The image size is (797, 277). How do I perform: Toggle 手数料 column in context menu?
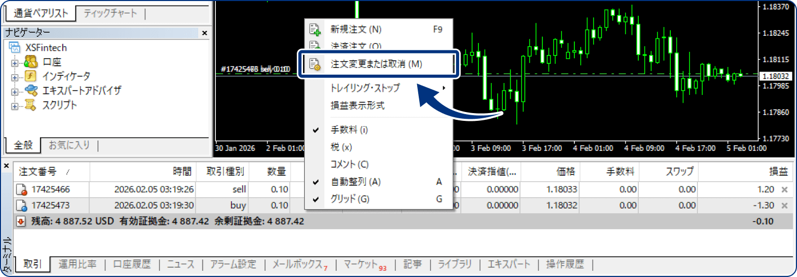coord(378,130)
